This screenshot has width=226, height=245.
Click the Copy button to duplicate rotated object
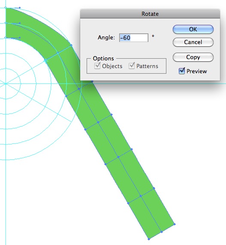click(193, 57)
